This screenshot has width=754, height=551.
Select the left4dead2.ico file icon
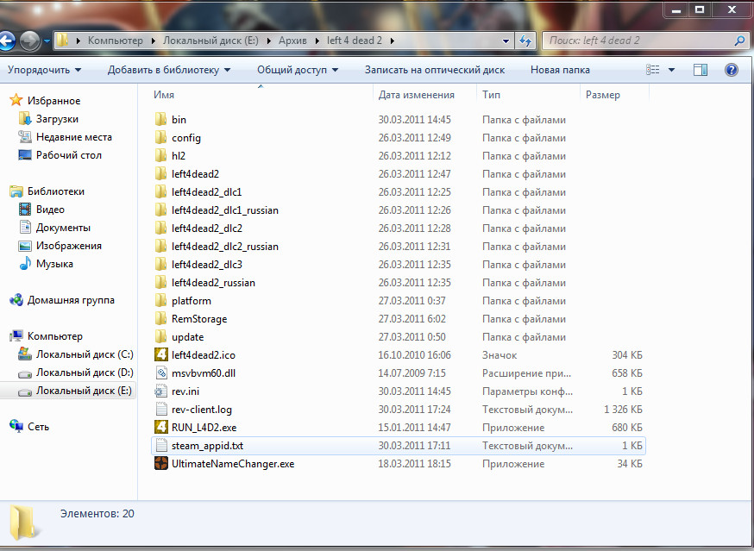[160, 355]
